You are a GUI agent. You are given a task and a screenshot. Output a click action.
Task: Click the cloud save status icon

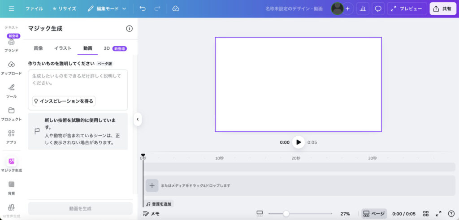pos(176,9)
